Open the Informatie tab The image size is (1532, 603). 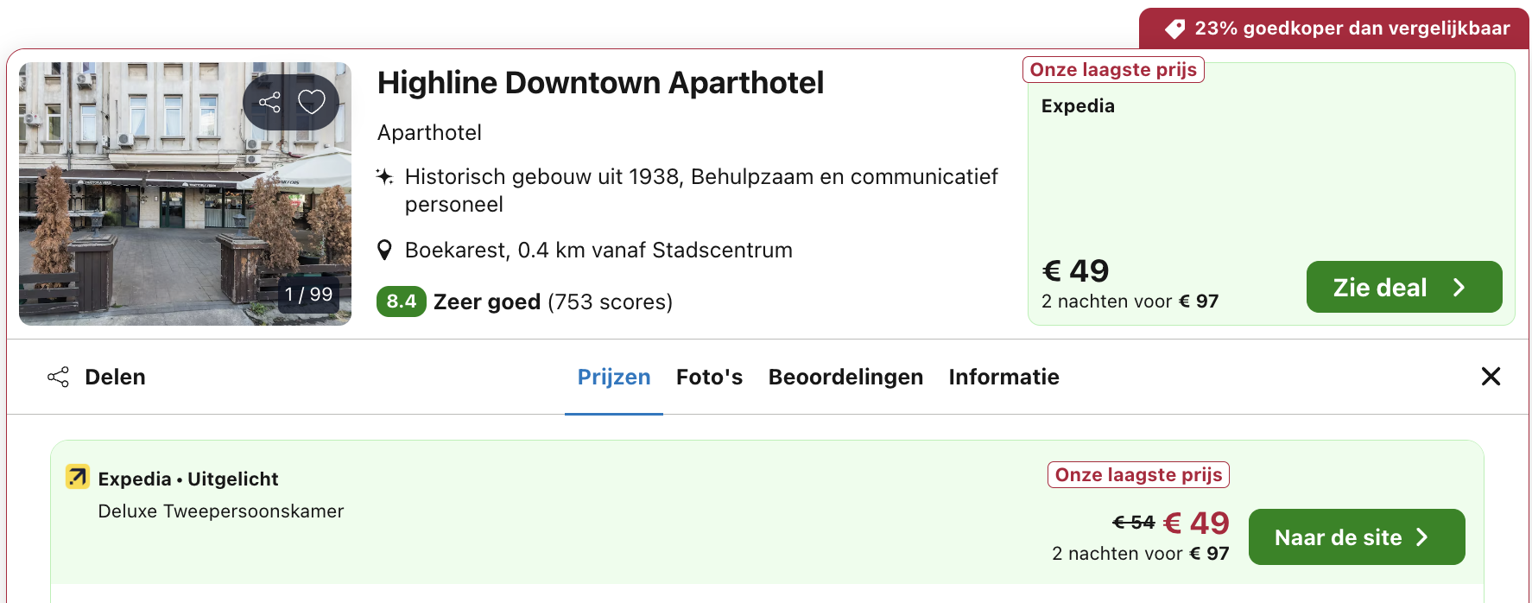pyautogui.click(x=1003, y=378)
